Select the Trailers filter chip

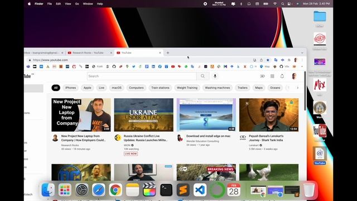click(243, 88)
